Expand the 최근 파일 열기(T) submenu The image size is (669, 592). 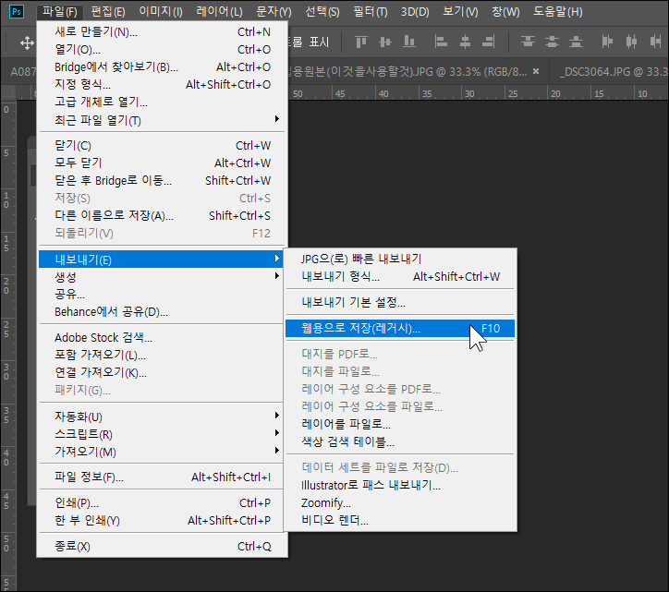point(163,120)
